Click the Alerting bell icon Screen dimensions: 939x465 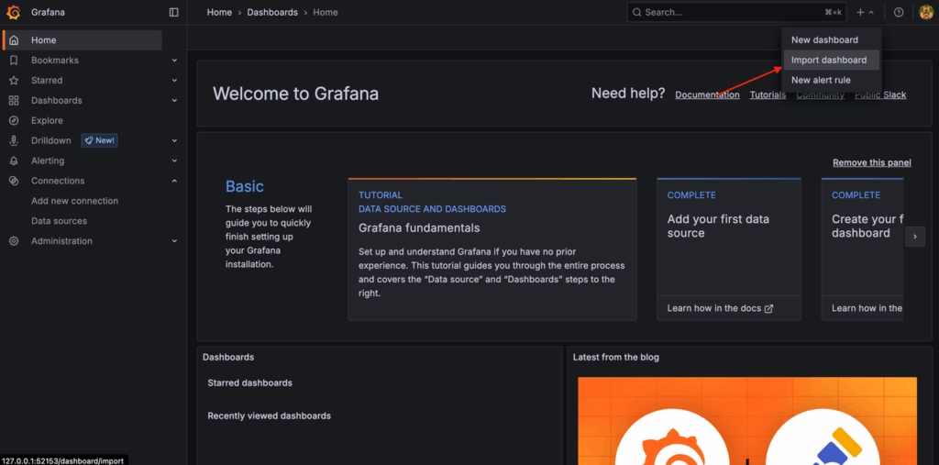14,161
